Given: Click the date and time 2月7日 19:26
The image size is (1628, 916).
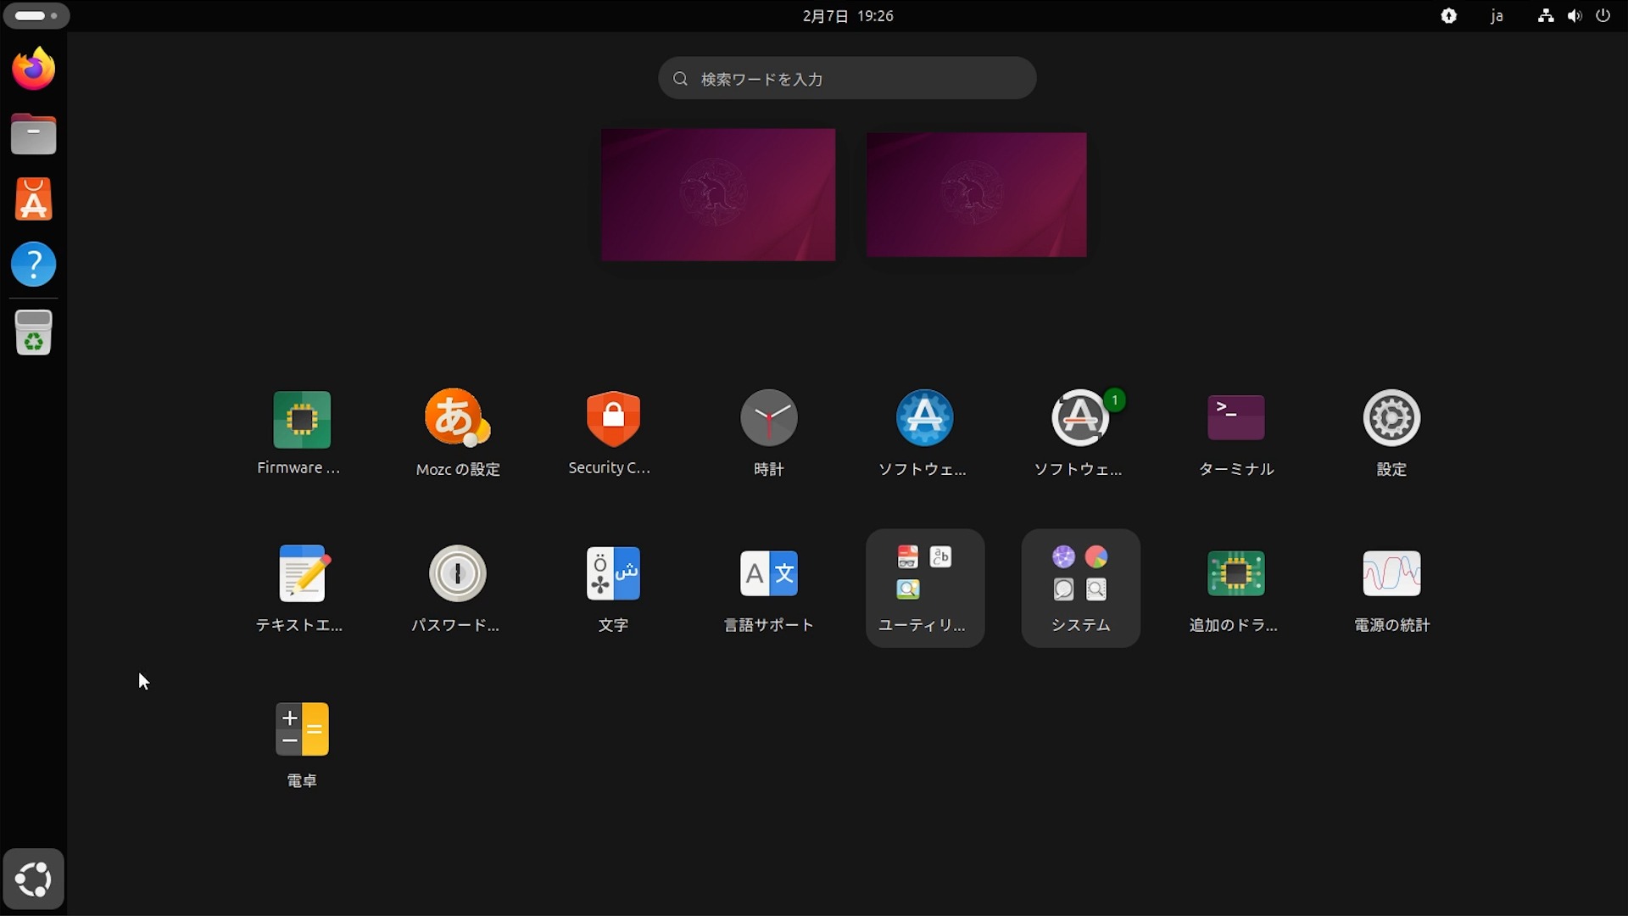Looking at the screenshot, I should coord(847,16).
